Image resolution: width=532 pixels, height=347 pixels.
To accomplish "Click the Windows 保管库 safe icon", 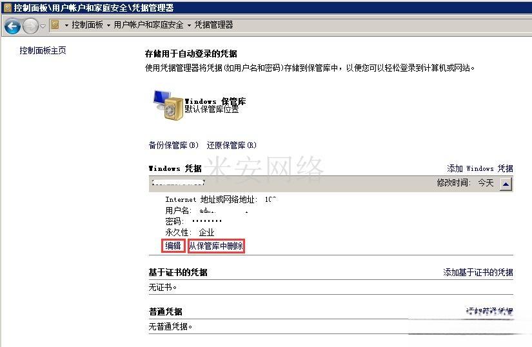I will 168,105.
